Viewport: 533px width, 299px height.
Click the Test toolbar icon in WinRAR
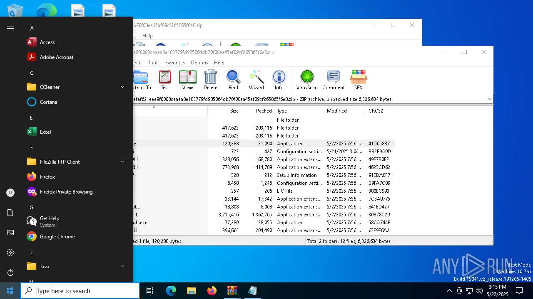tap(165, 80)
